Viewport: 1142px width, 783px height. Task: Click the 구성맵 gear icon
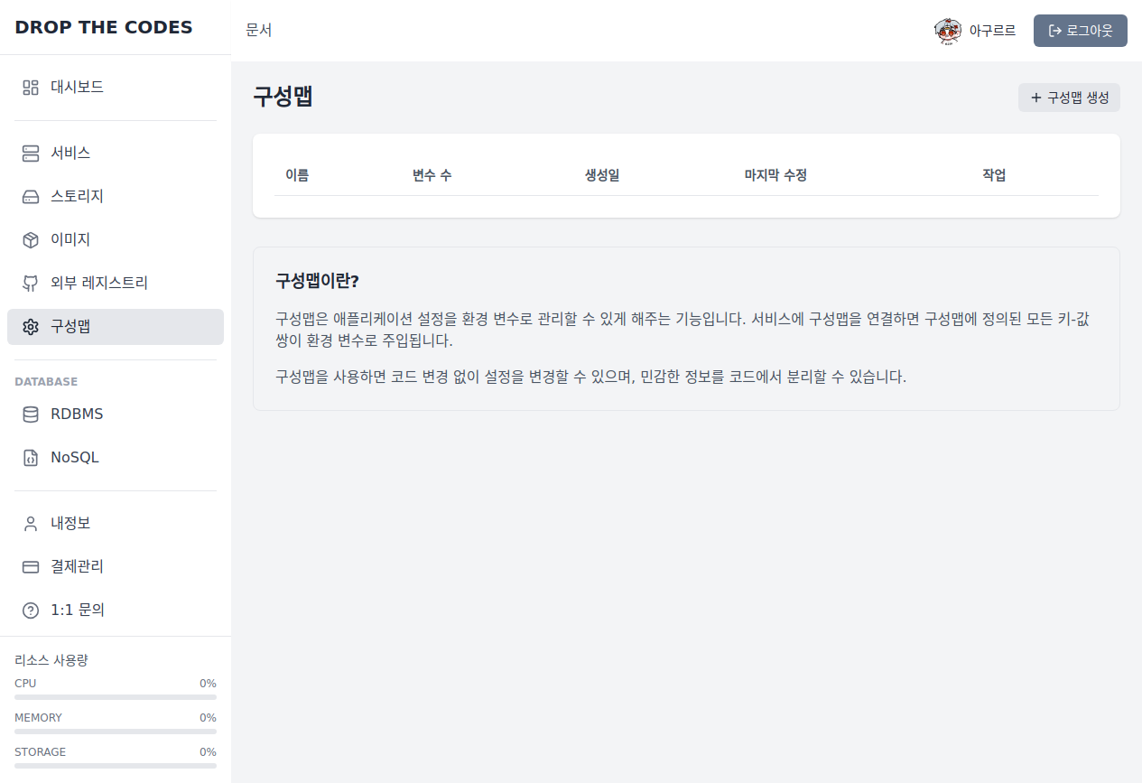(29, 327)
